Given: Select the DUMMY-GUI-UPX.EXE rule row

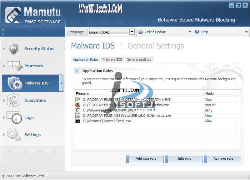Looking at the screenshot, I should click(x=157, y=110).
